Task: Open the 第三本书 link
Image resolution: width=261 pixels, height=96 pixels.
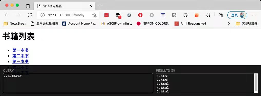Action: (x=21, y=62)
